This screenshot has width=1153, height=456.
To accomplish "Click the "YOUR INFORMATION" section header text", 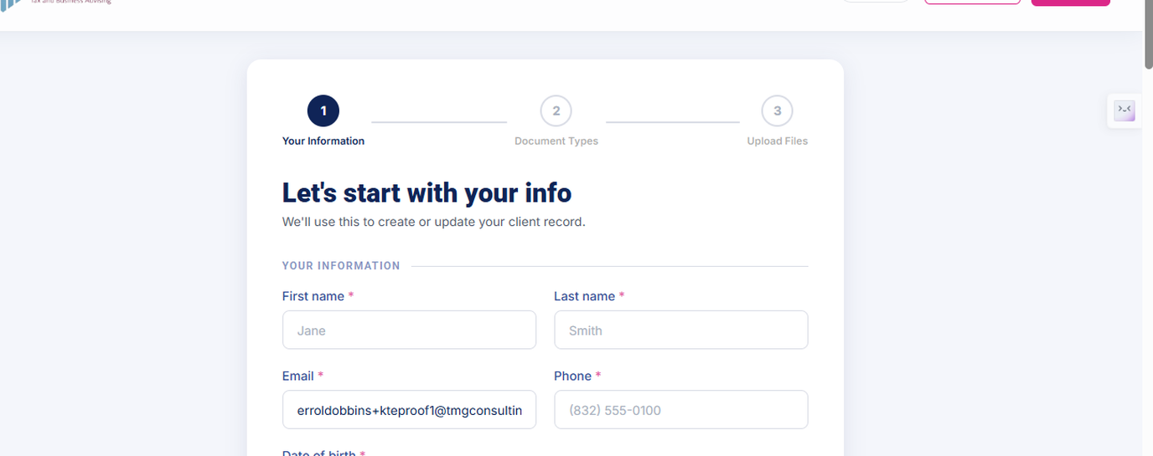I will (341, 265).
